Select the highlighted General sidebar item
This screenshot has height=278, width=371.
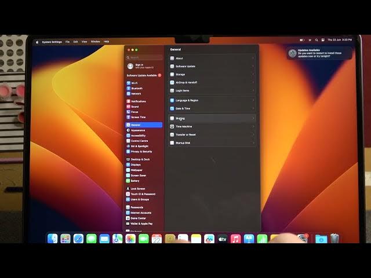point(144,125)
